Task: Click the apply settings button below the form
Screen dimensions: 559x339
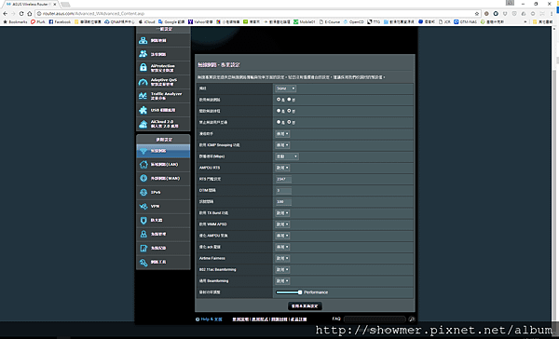Action: (x=305, y=305)
